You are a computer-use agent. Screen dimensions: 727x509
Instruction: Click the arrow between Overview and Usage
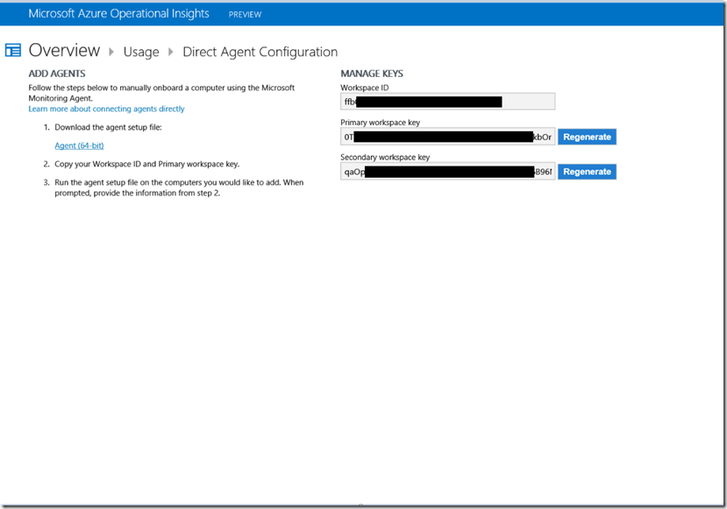pyautogui.click(x=111, y=52)
